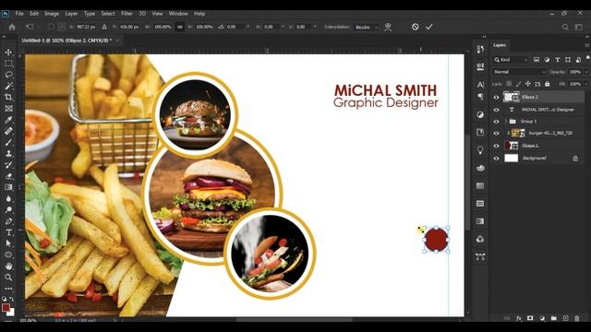The width and height of the screenshot is (591, 332).
Task: Open the Kind filter dropdown
Action: point(511,59)
